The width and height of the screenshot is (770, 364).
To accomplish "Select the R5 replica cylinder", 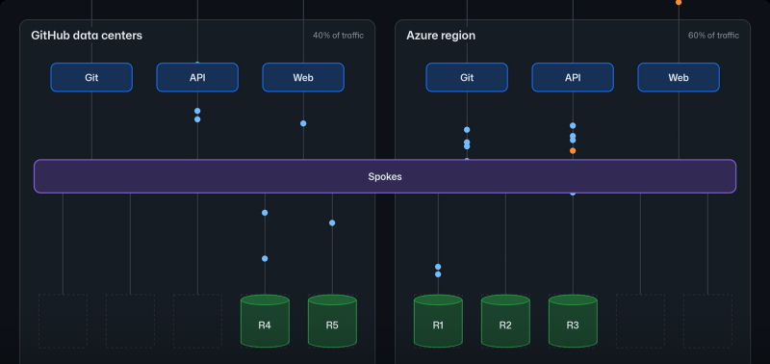I will point(332,321).
